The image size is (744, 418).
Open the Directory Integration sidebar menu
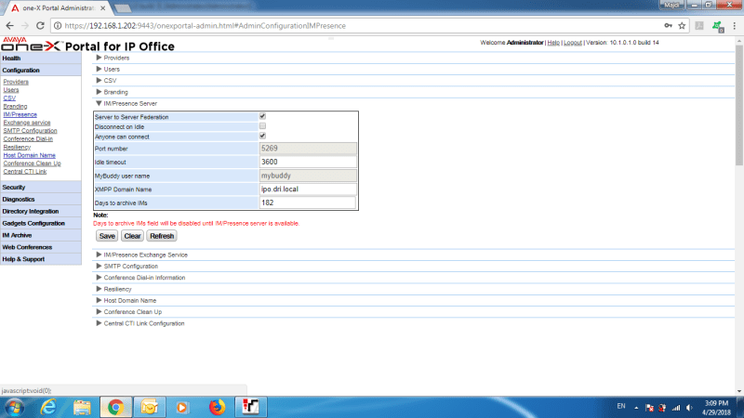click(x=41, y=212)
